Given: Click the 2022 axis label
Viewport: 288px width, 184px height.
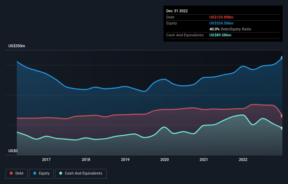Looking at the screenshot, I should (243, 160).
